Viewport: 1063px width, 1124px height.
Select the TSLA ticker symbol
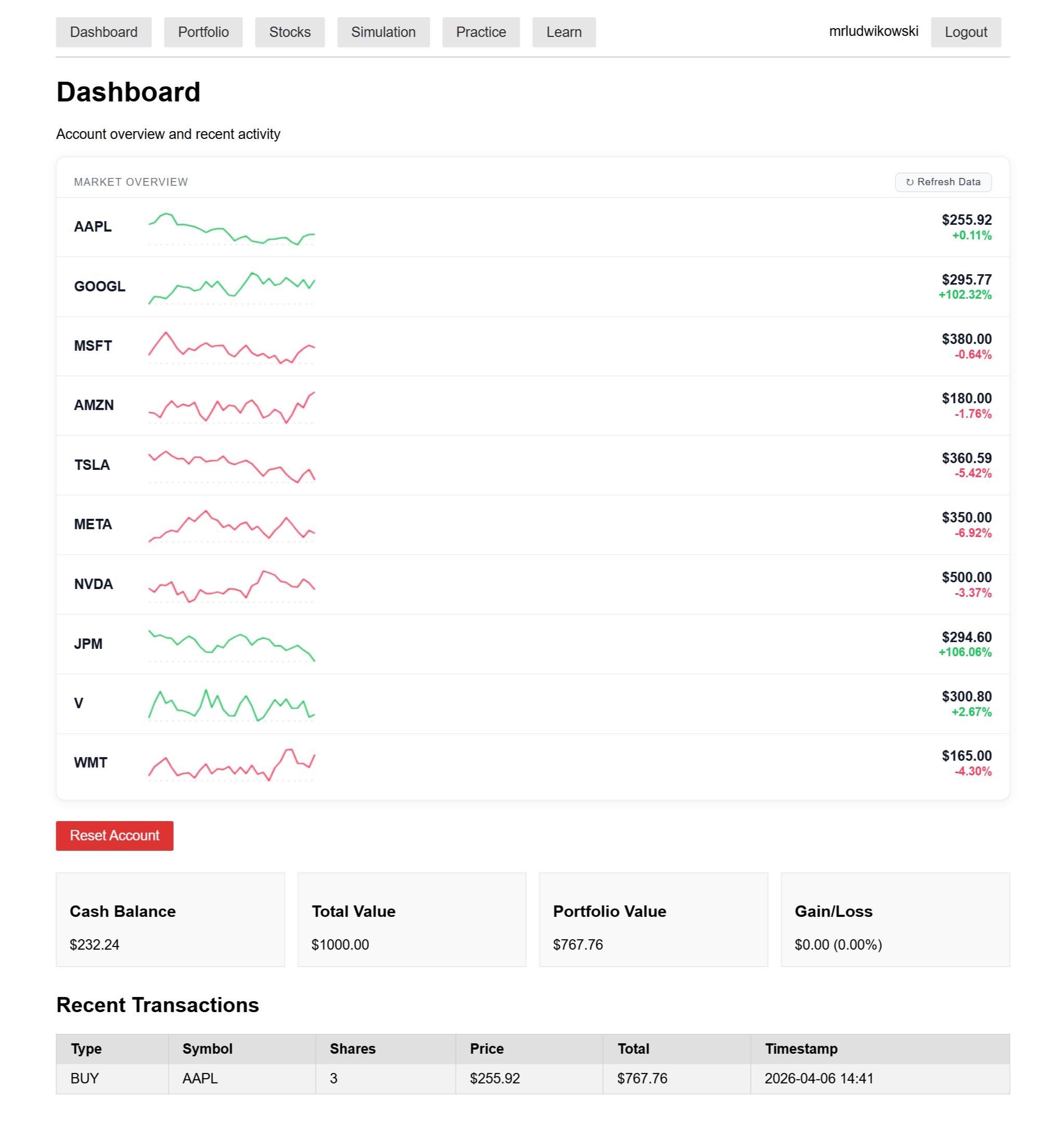click(92, 465)
